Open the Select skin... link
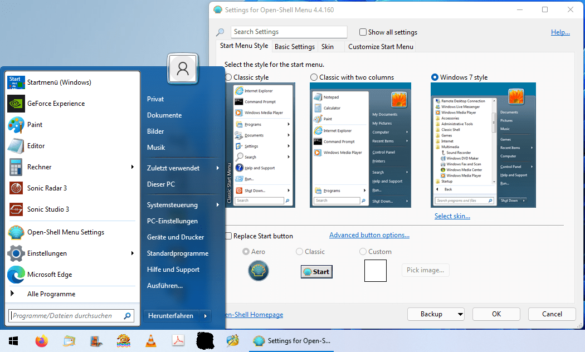The image size is (585, 352). click(x=452, y=216)
